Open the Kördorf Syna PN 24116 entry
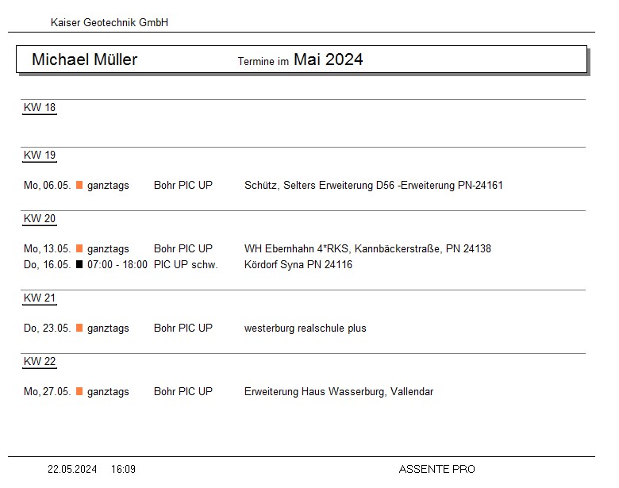The height and width of the screenshot is (488, 619). click(298, 265)
